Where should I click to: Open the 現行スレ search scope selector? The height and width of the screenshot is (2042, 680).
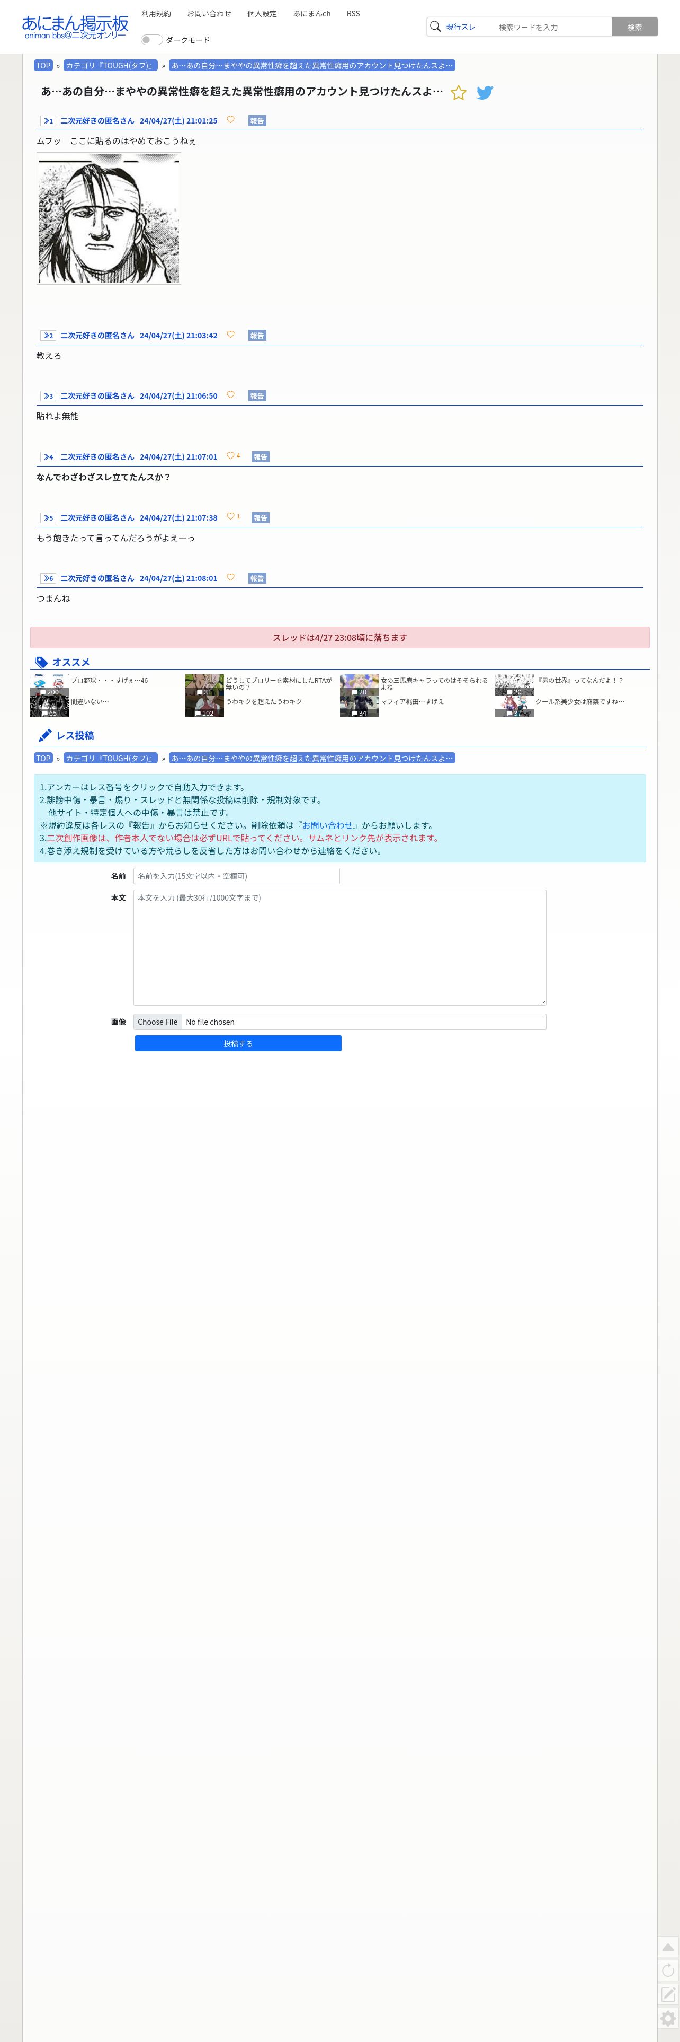click(461, 27)
